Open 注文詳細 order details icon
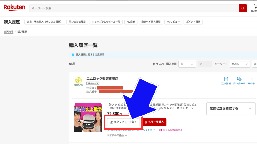Image resolution: width=257 pixels, height=144 pixels. tap(226, 81)
